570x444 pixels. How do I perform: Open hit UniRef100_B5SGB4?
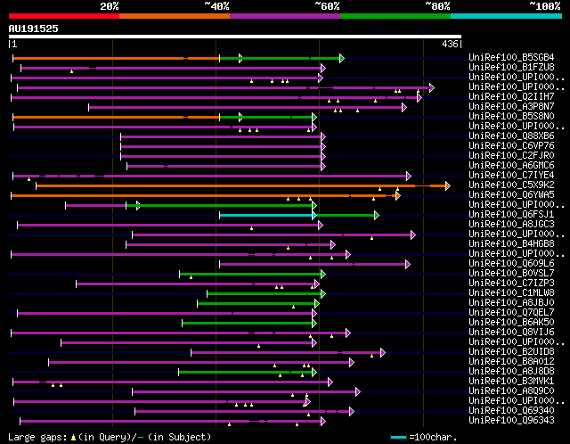[x=511, y=57]
